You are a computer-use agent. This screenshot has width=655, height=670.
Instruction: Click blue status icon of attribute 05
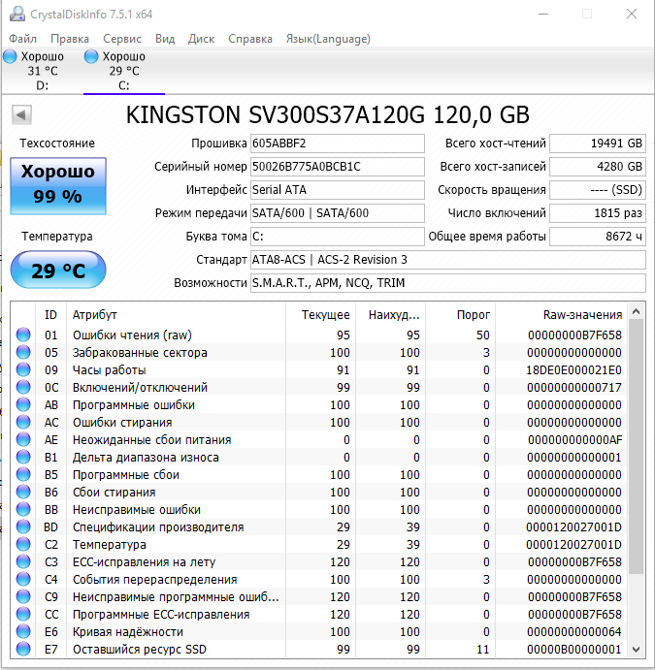coord(23,352)
